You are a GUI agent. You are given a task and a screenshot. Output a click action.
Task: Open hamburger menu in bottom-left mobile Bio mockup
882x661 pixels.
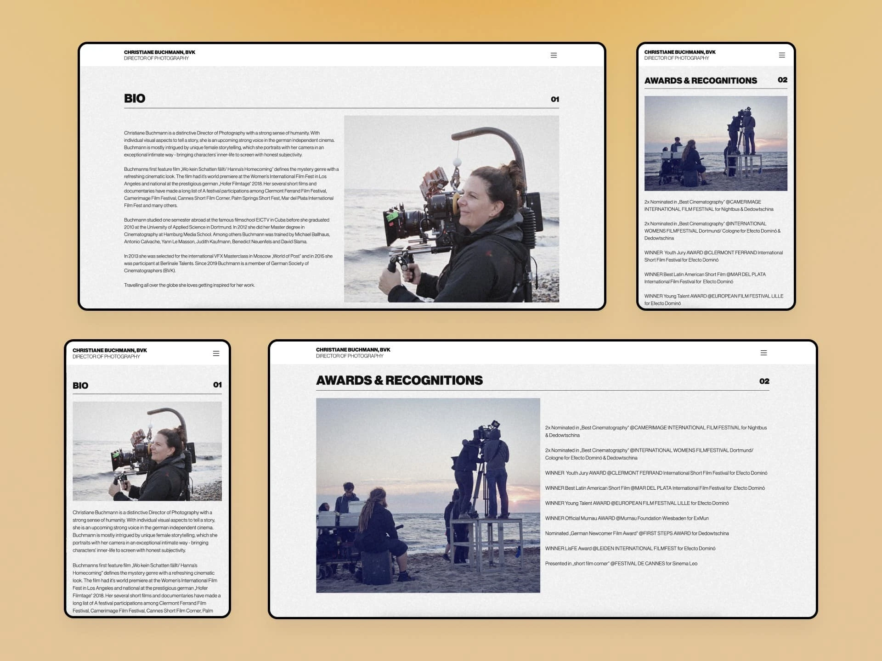(216, 353)
